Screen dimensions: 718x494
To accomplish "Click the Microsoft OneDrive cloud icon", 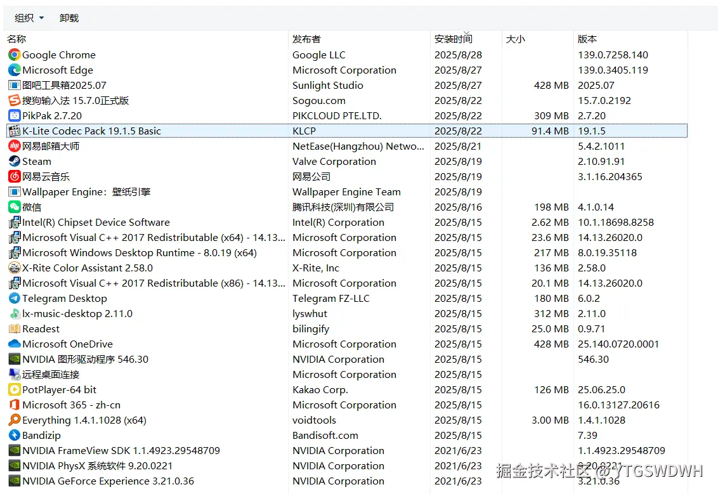I will [x=14, y=344].
